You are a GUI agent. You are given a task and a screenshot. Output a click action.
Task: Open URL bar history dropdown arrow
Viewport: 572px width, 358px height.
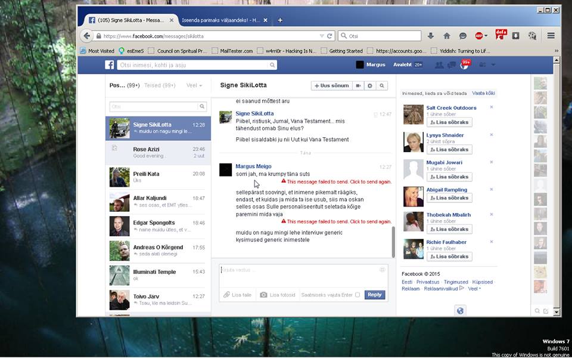321,36
